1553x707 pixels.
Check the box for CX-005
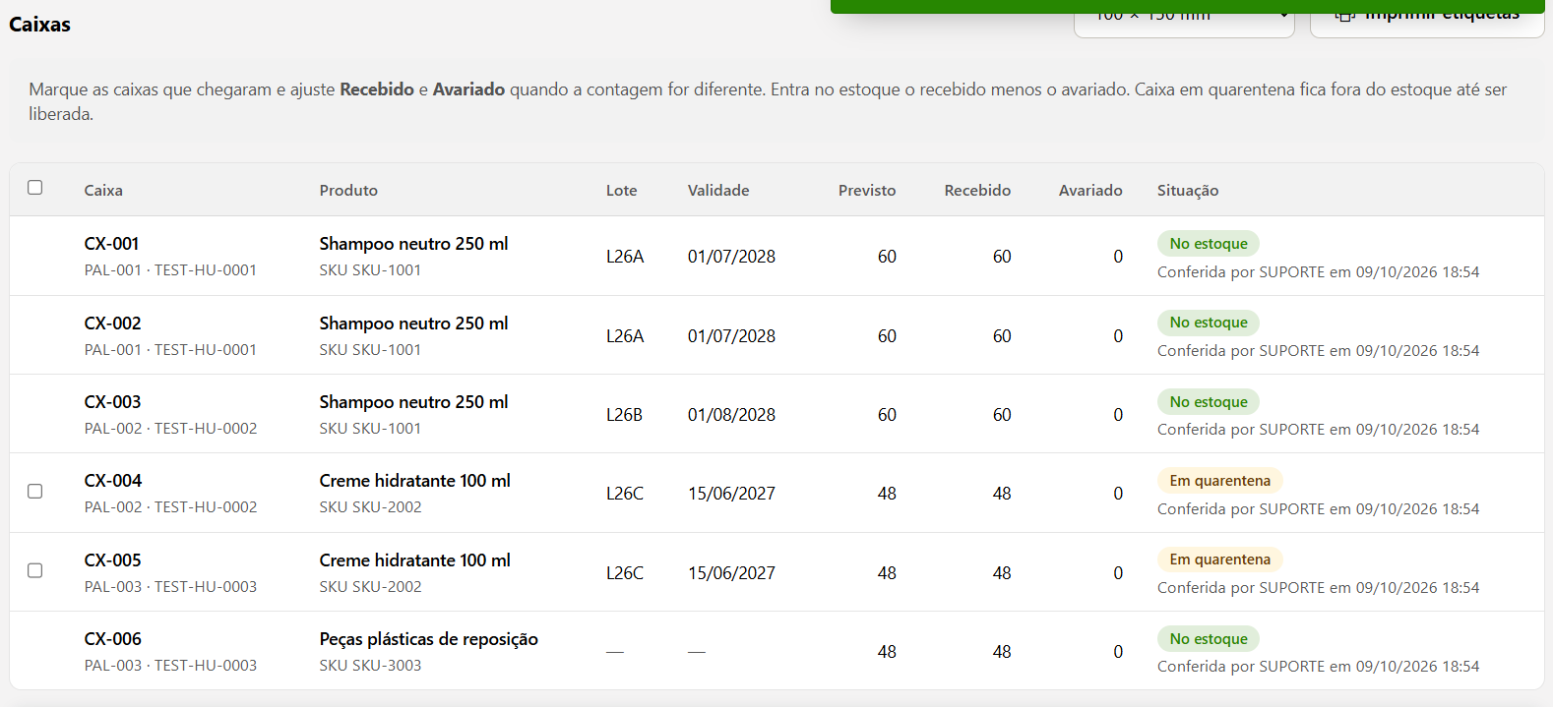coord(35,570)
